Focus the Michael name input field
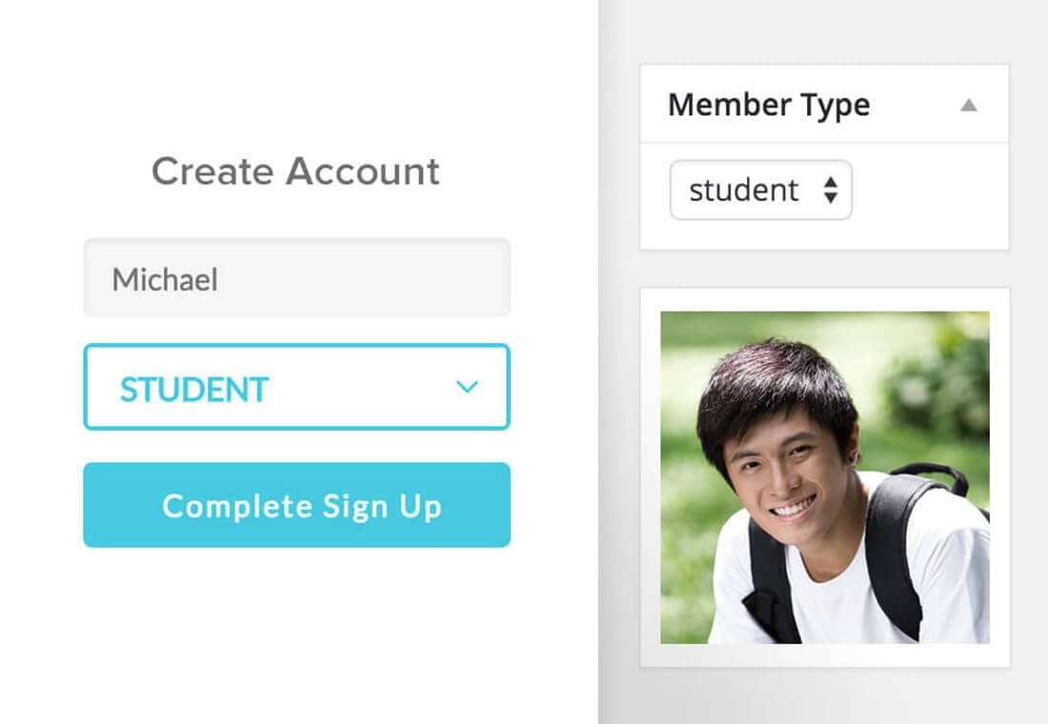 [296, 278]
